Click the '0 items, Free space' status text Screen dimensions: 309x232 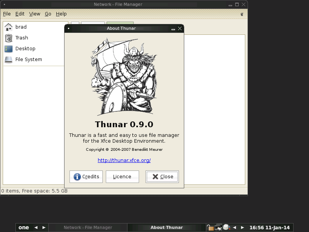click(34, 191)
